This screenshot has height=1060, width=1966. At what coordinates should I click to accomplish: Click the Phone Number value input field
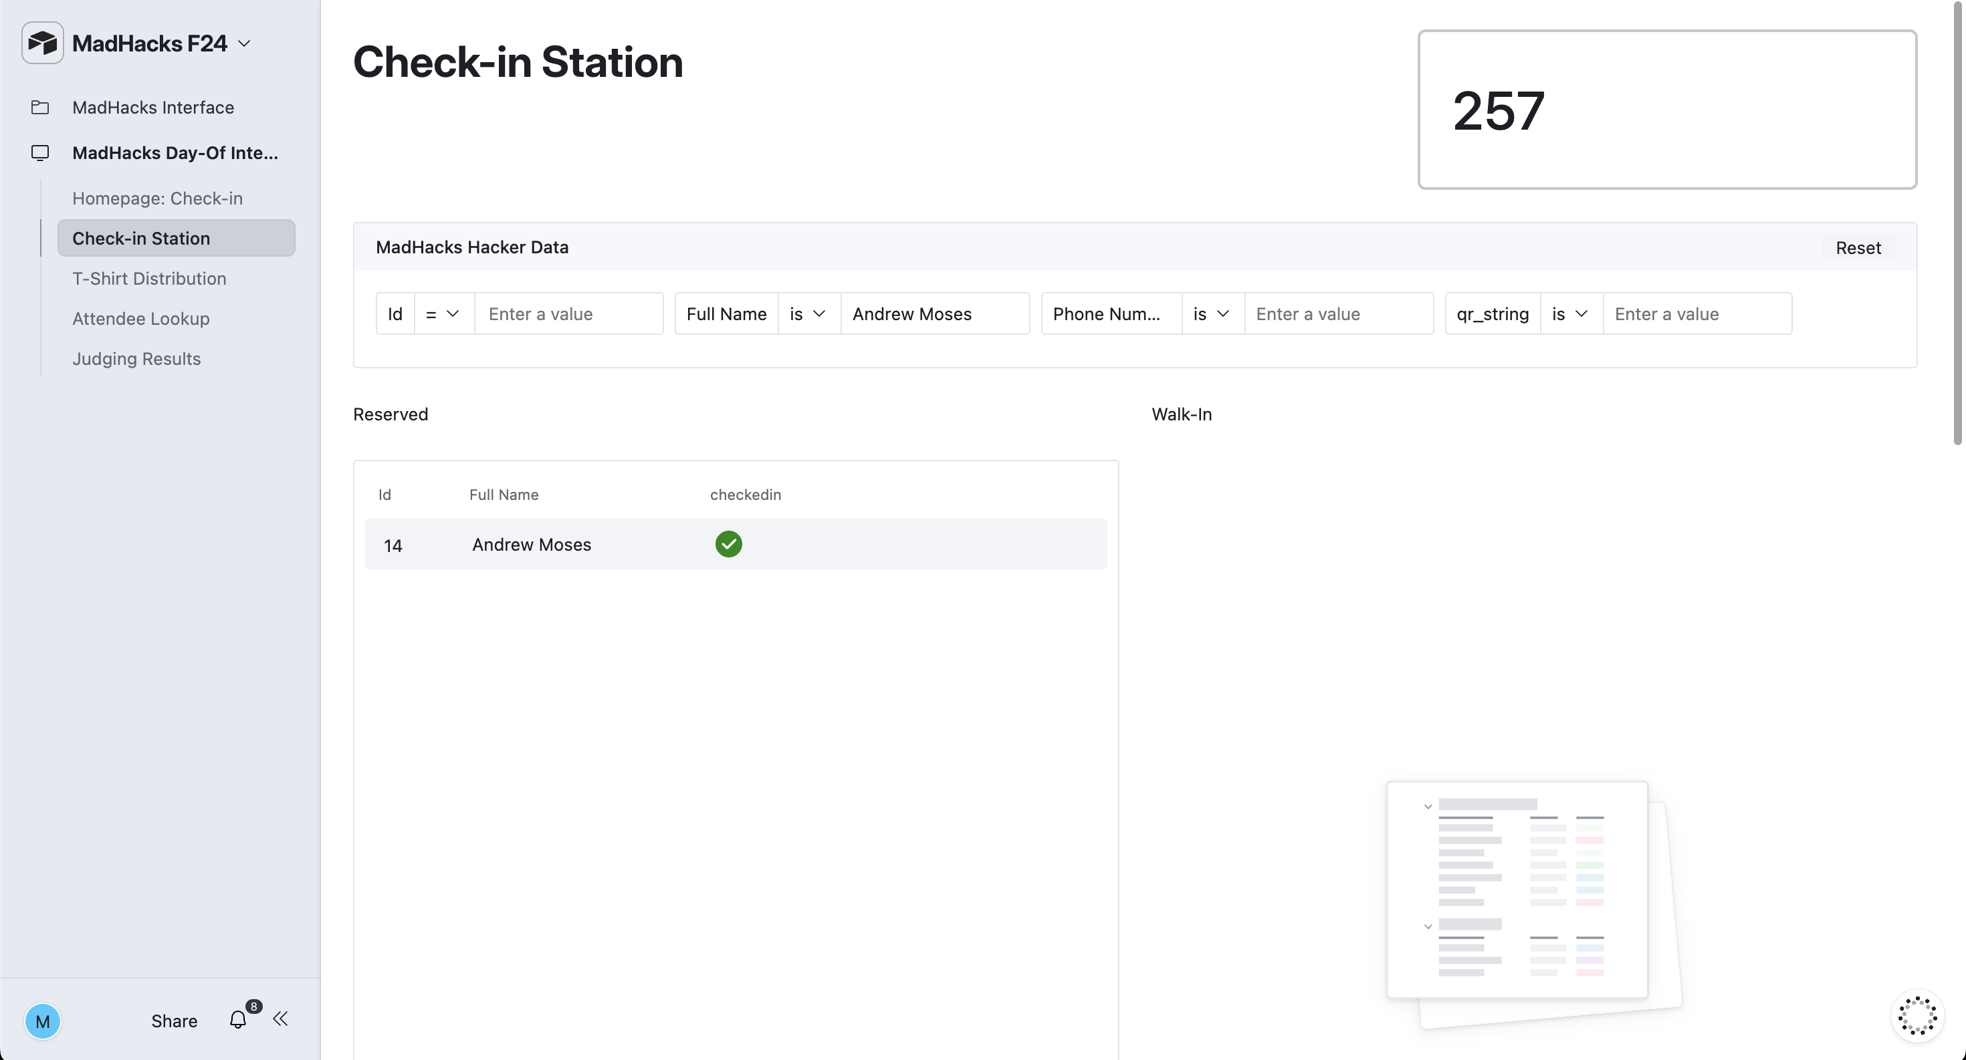[x=1339, y=313]
